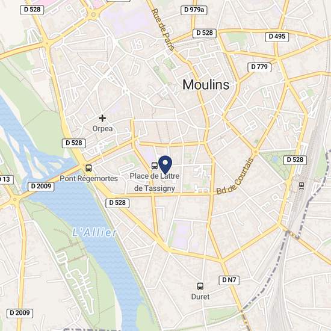Click the Moulins city label
Image resolution: width=331 pixels, height=331 pixels.
point(206,85)
